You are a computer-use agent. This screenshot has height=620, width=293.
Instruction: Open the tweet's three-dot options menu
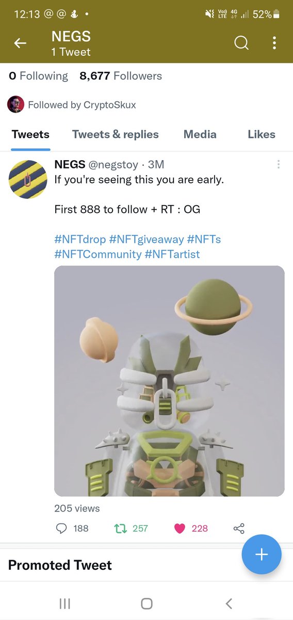278,164
